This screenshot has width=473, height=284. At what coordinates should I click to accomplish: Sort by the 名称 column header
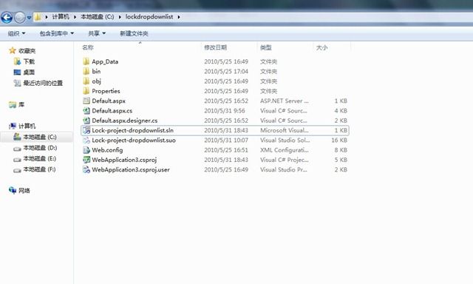[x=88, y=47]
